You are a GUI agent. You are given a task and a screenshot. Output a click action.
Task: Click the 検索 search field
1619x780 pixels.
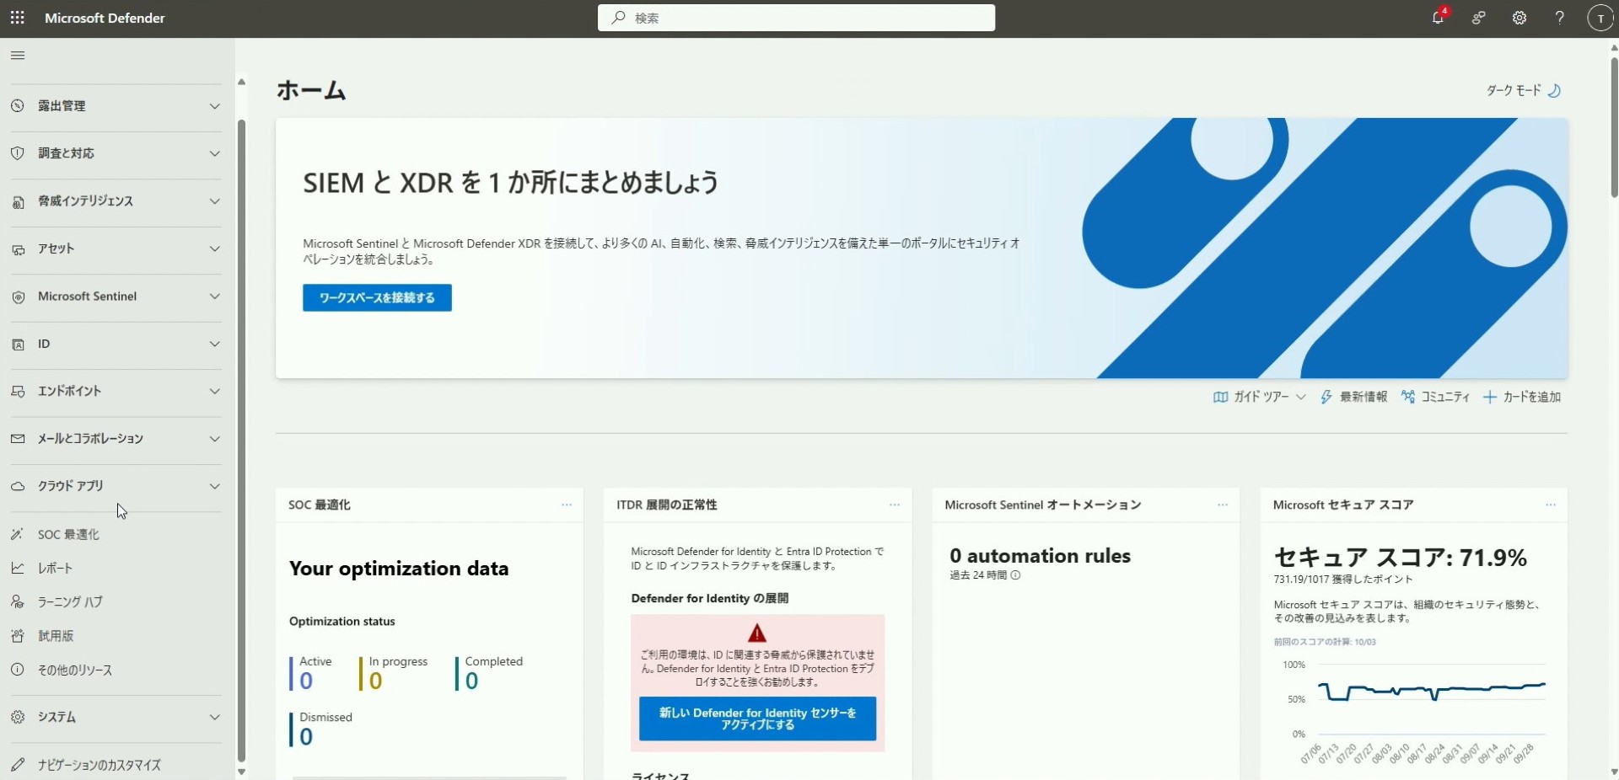tap(796, 18)
